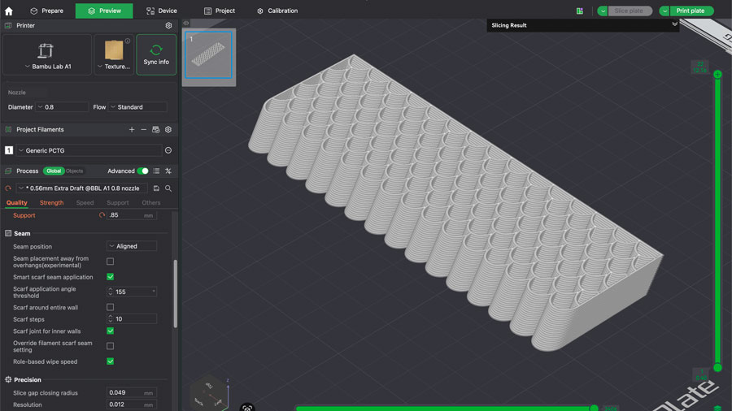Select the Bambu Lab A1 printer
The image size is (732, 411).
pyautogui.click(x=47, y=54)
